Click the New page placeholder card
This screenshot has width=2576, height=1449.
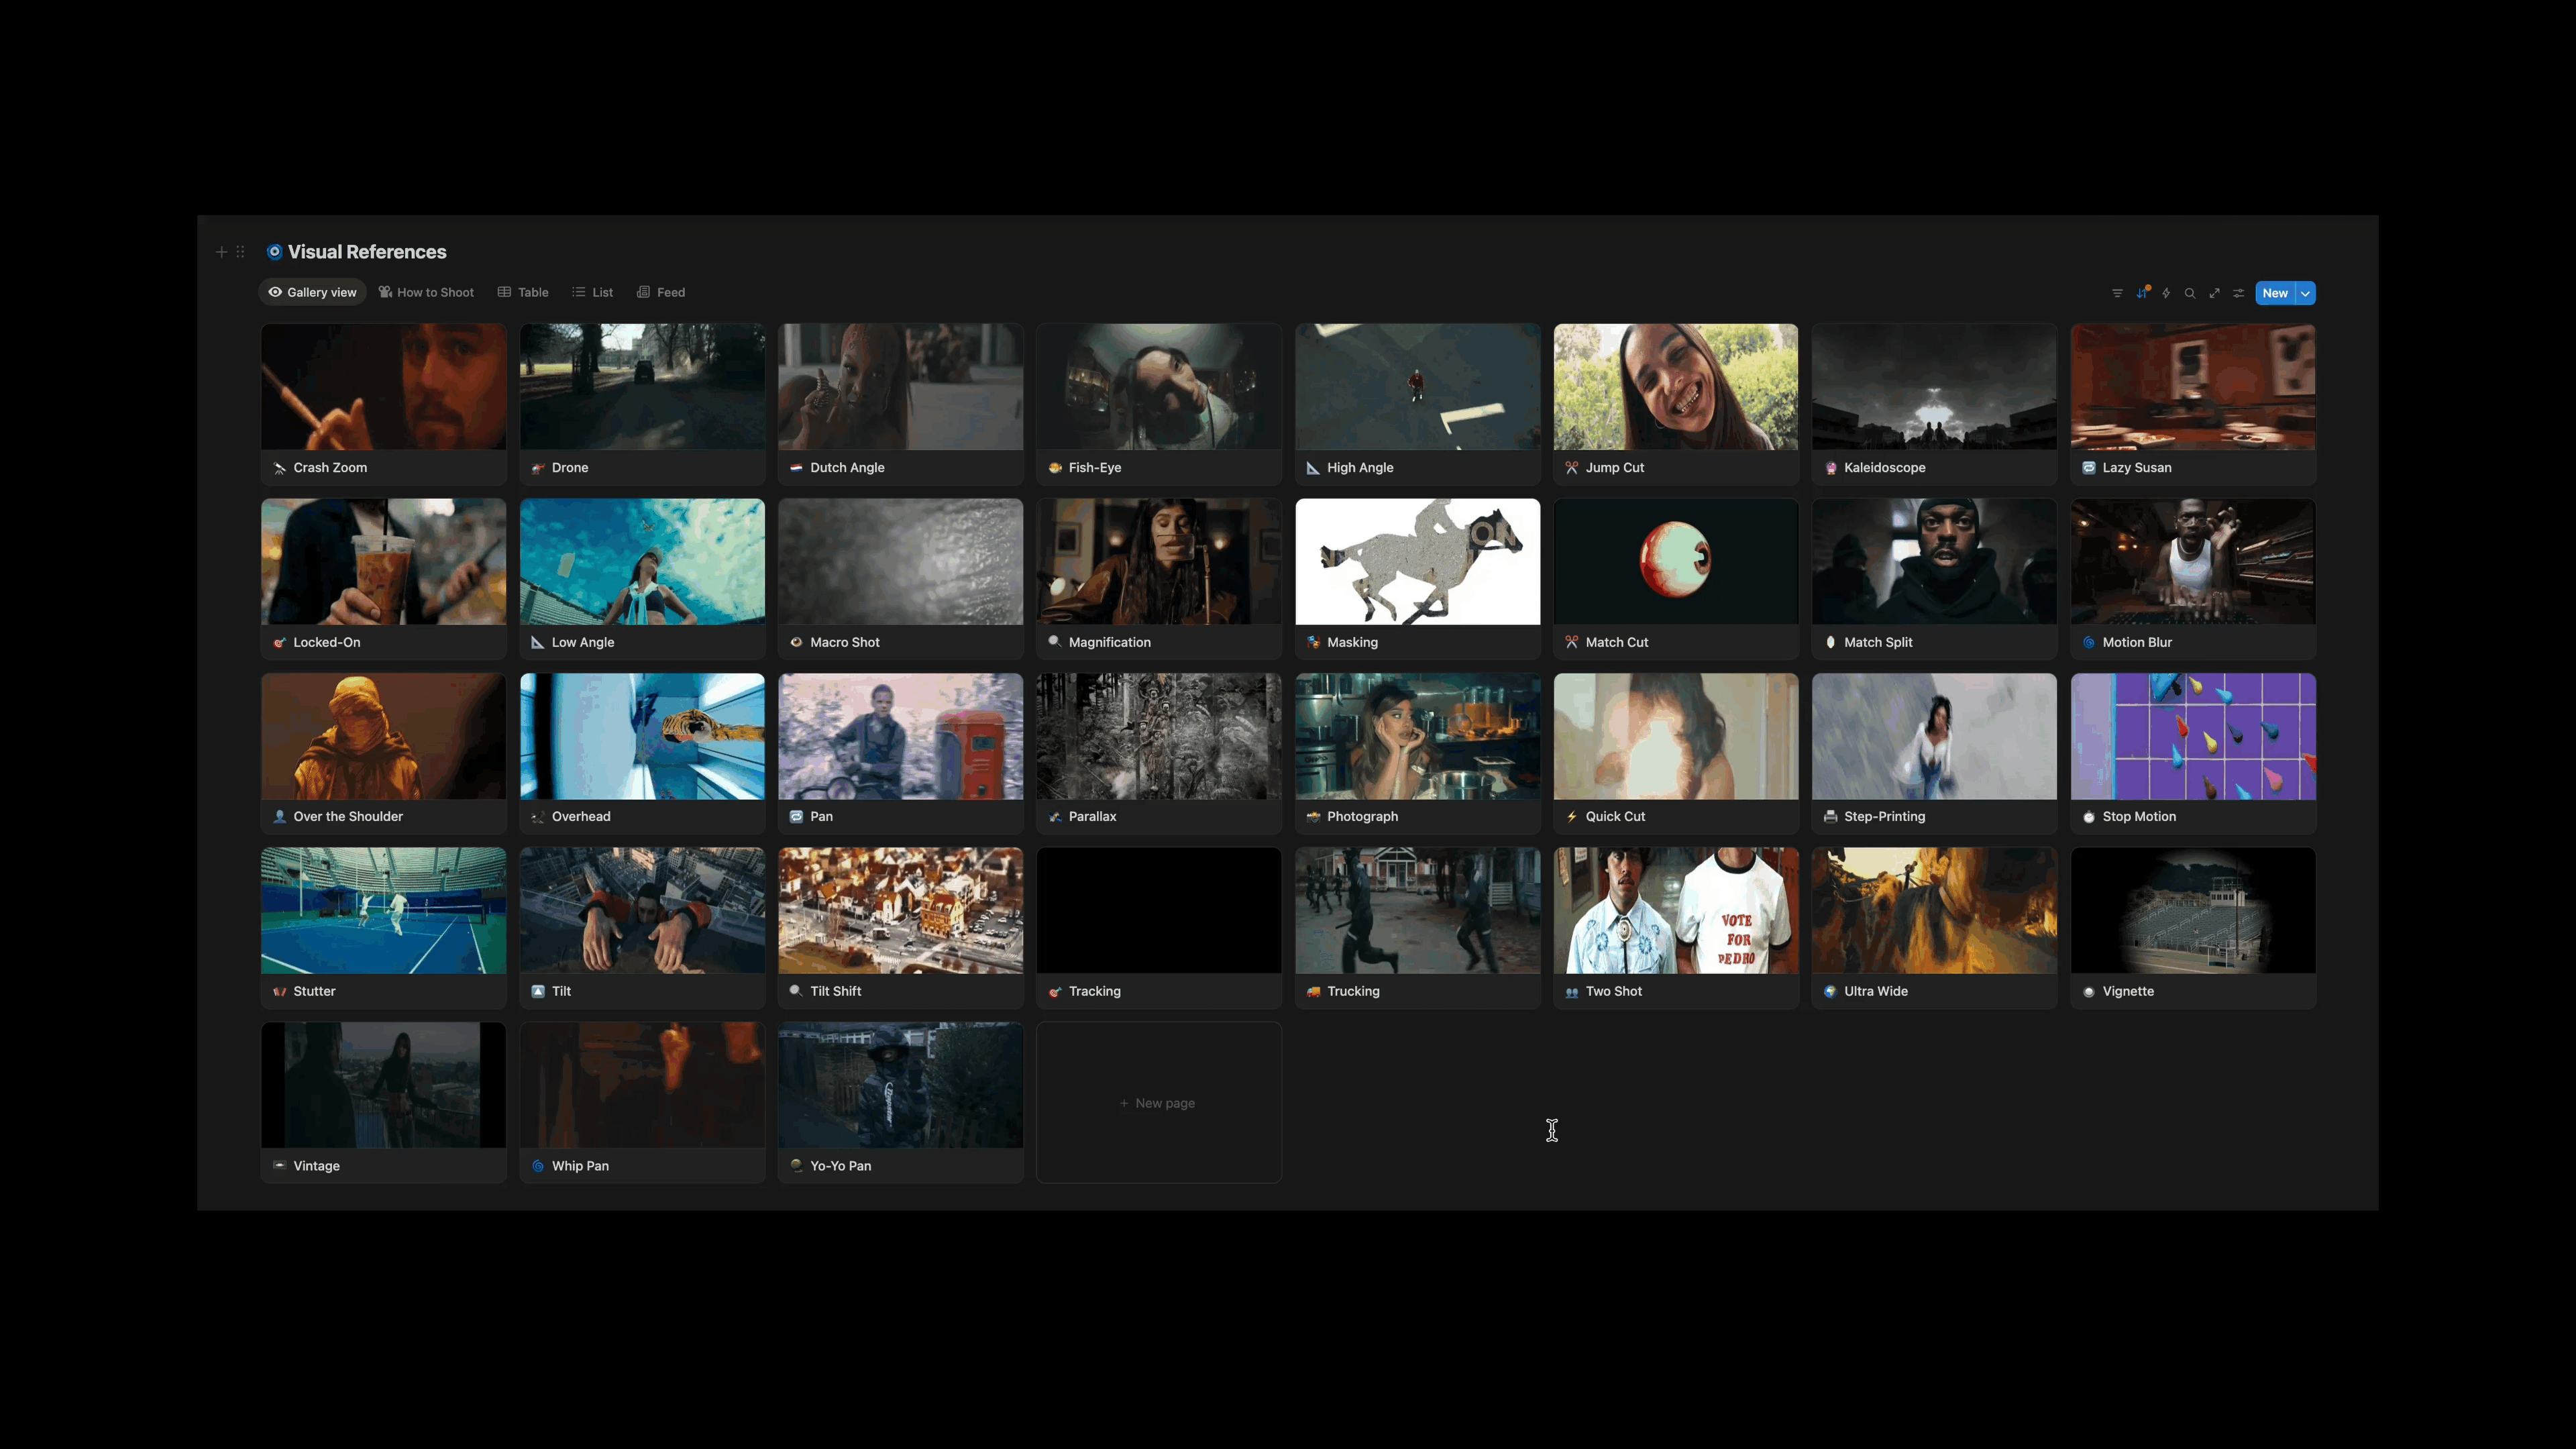1158,1102
